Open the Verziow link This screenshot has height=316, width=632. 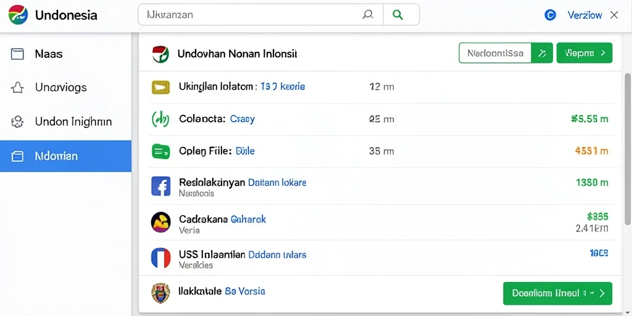tap(584, 15)
